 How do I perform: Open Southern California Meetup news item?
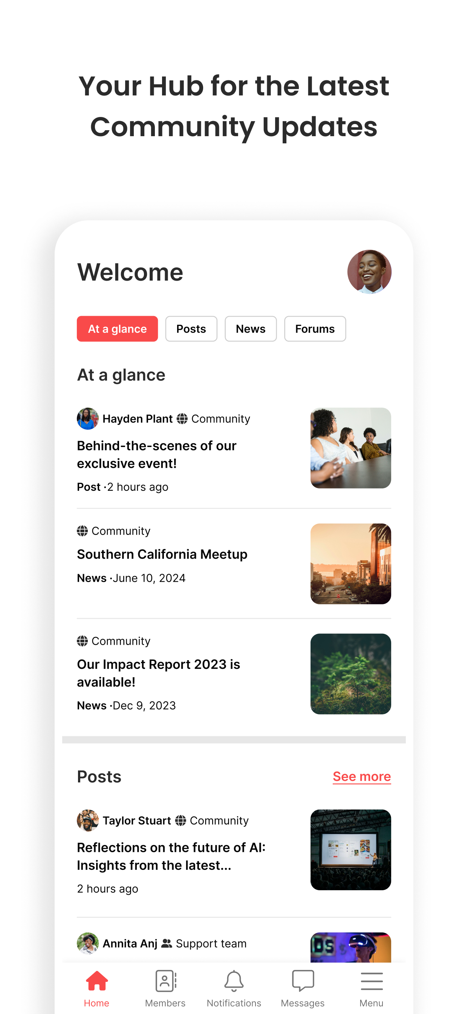162,554
